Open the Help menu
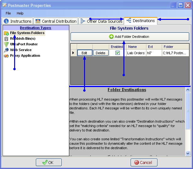 click(20, 13)
